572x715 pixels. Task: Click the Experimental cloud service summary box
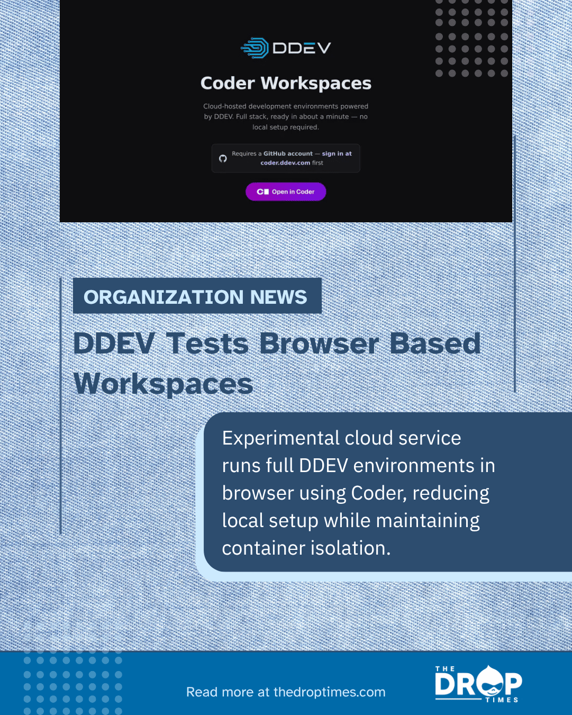click(x=388, y=492)
